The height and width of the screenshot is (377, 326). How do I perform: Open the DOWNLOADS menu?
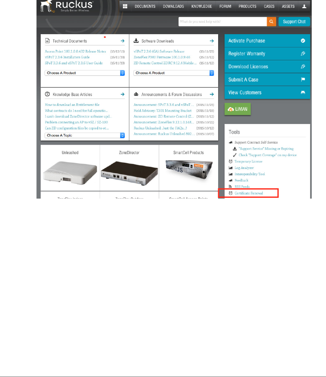point(173,6)
